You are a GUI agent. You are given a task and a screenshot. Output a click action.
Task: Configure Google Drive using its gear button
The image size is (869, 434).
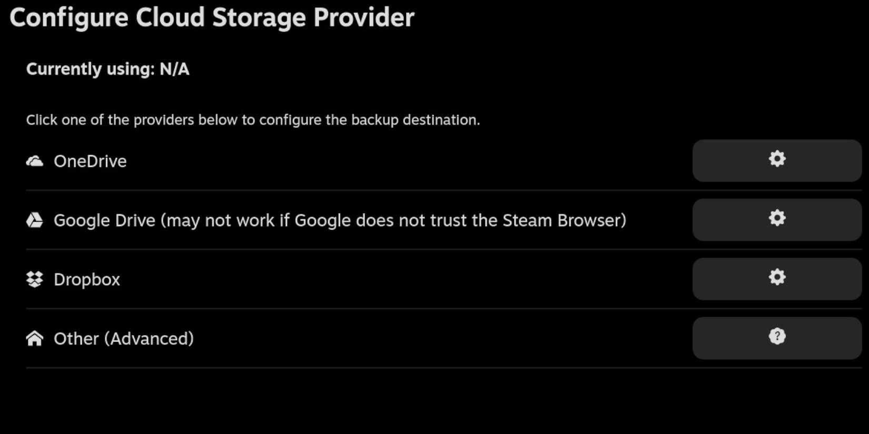point(777,220)
